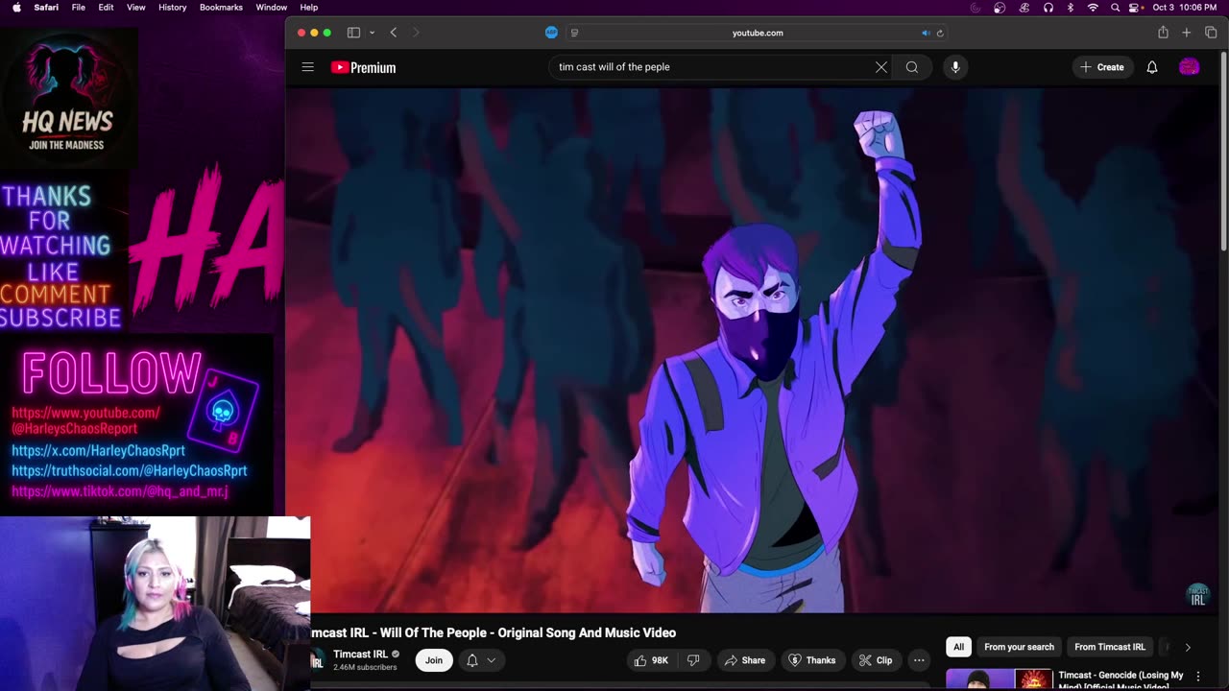Open the File menu
The image size is (1229, 691).
[79, 8]
